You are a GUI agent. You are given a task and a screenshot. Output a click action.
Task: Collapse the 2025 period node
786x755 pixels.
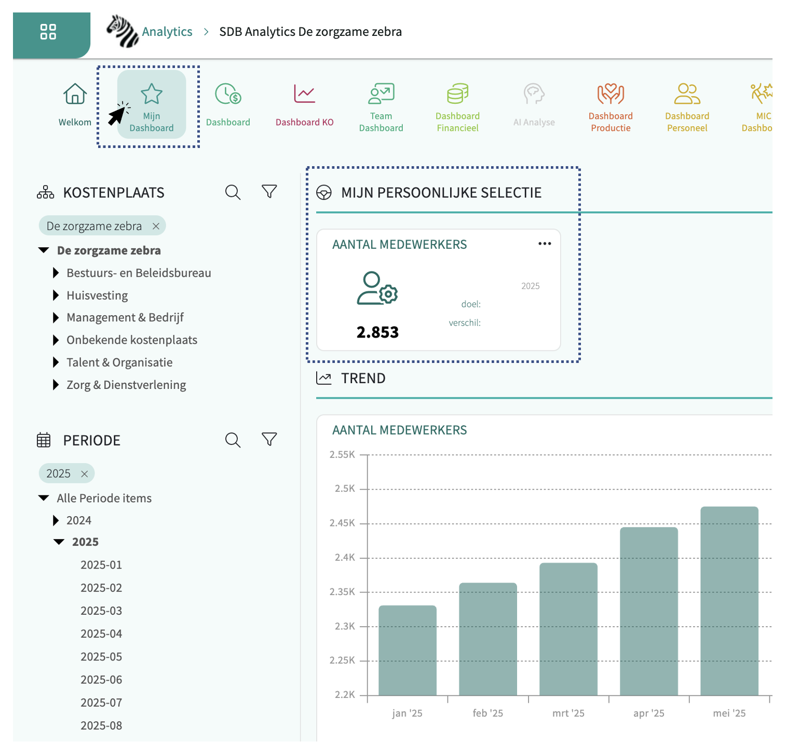(x=59, y=542)
